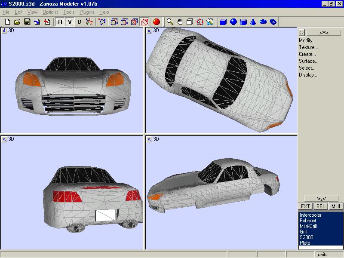Image resolution: width=344 pixels, height=258 pixels.
Task: Toggle the V axis constraint button
Action: point(70,21)
